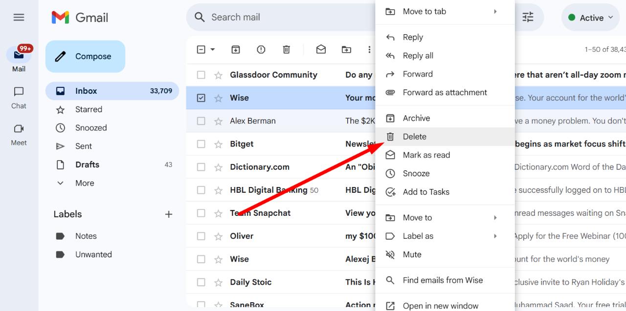
Task: Tick the Bitget email checkbox
Action: tap(201, 144)
